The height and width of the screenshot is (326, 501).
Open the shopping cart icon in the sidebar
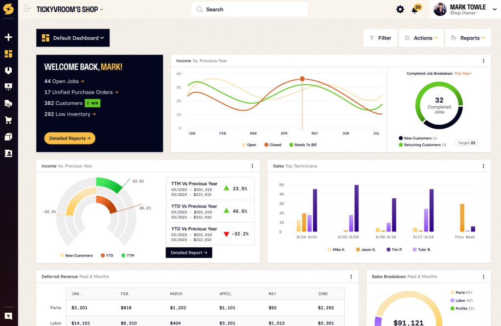(9, 120)
